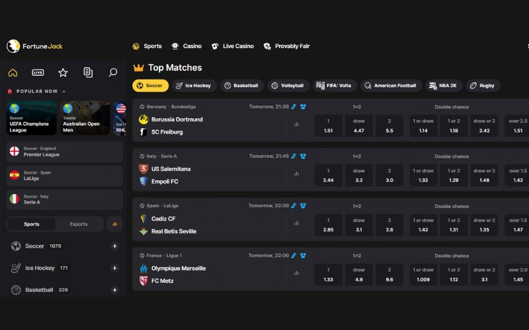Screen dimensions: 529x330
Task: Switch to the Sports toggle tab
Action: [31, 224]
